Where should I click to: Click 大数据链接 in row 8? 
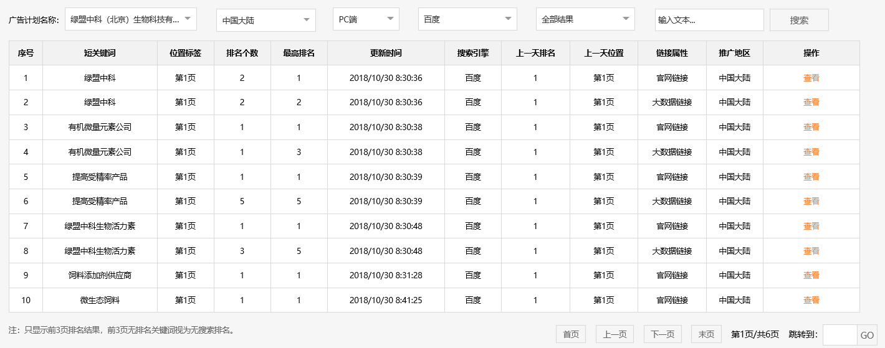pyautogui.click(x=672, y=251)
